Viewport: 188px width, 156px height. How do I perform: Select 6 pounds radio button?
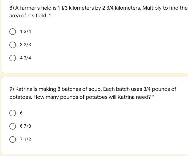click(13, 113)
